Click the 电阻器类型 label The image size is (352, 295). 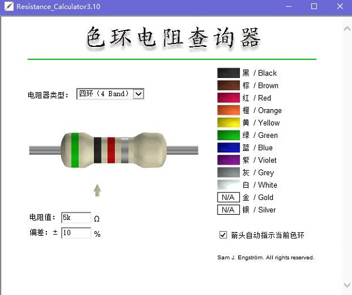48,95
